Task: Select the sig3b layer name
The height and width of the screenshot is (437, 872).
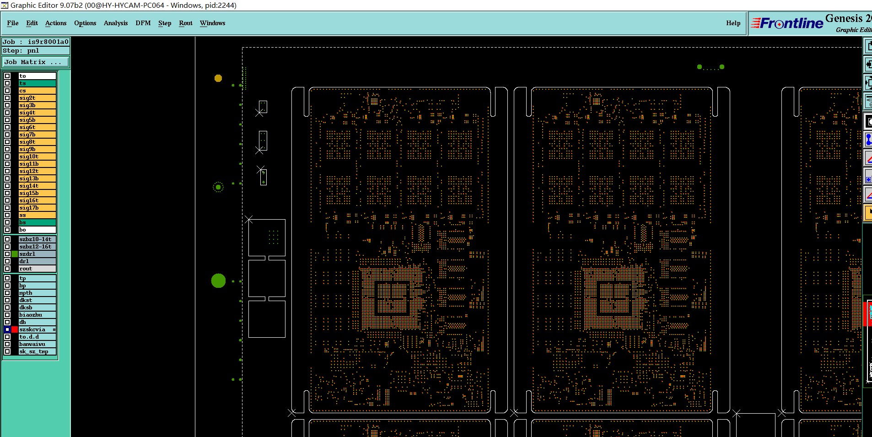Action: [x=37, y=105]
